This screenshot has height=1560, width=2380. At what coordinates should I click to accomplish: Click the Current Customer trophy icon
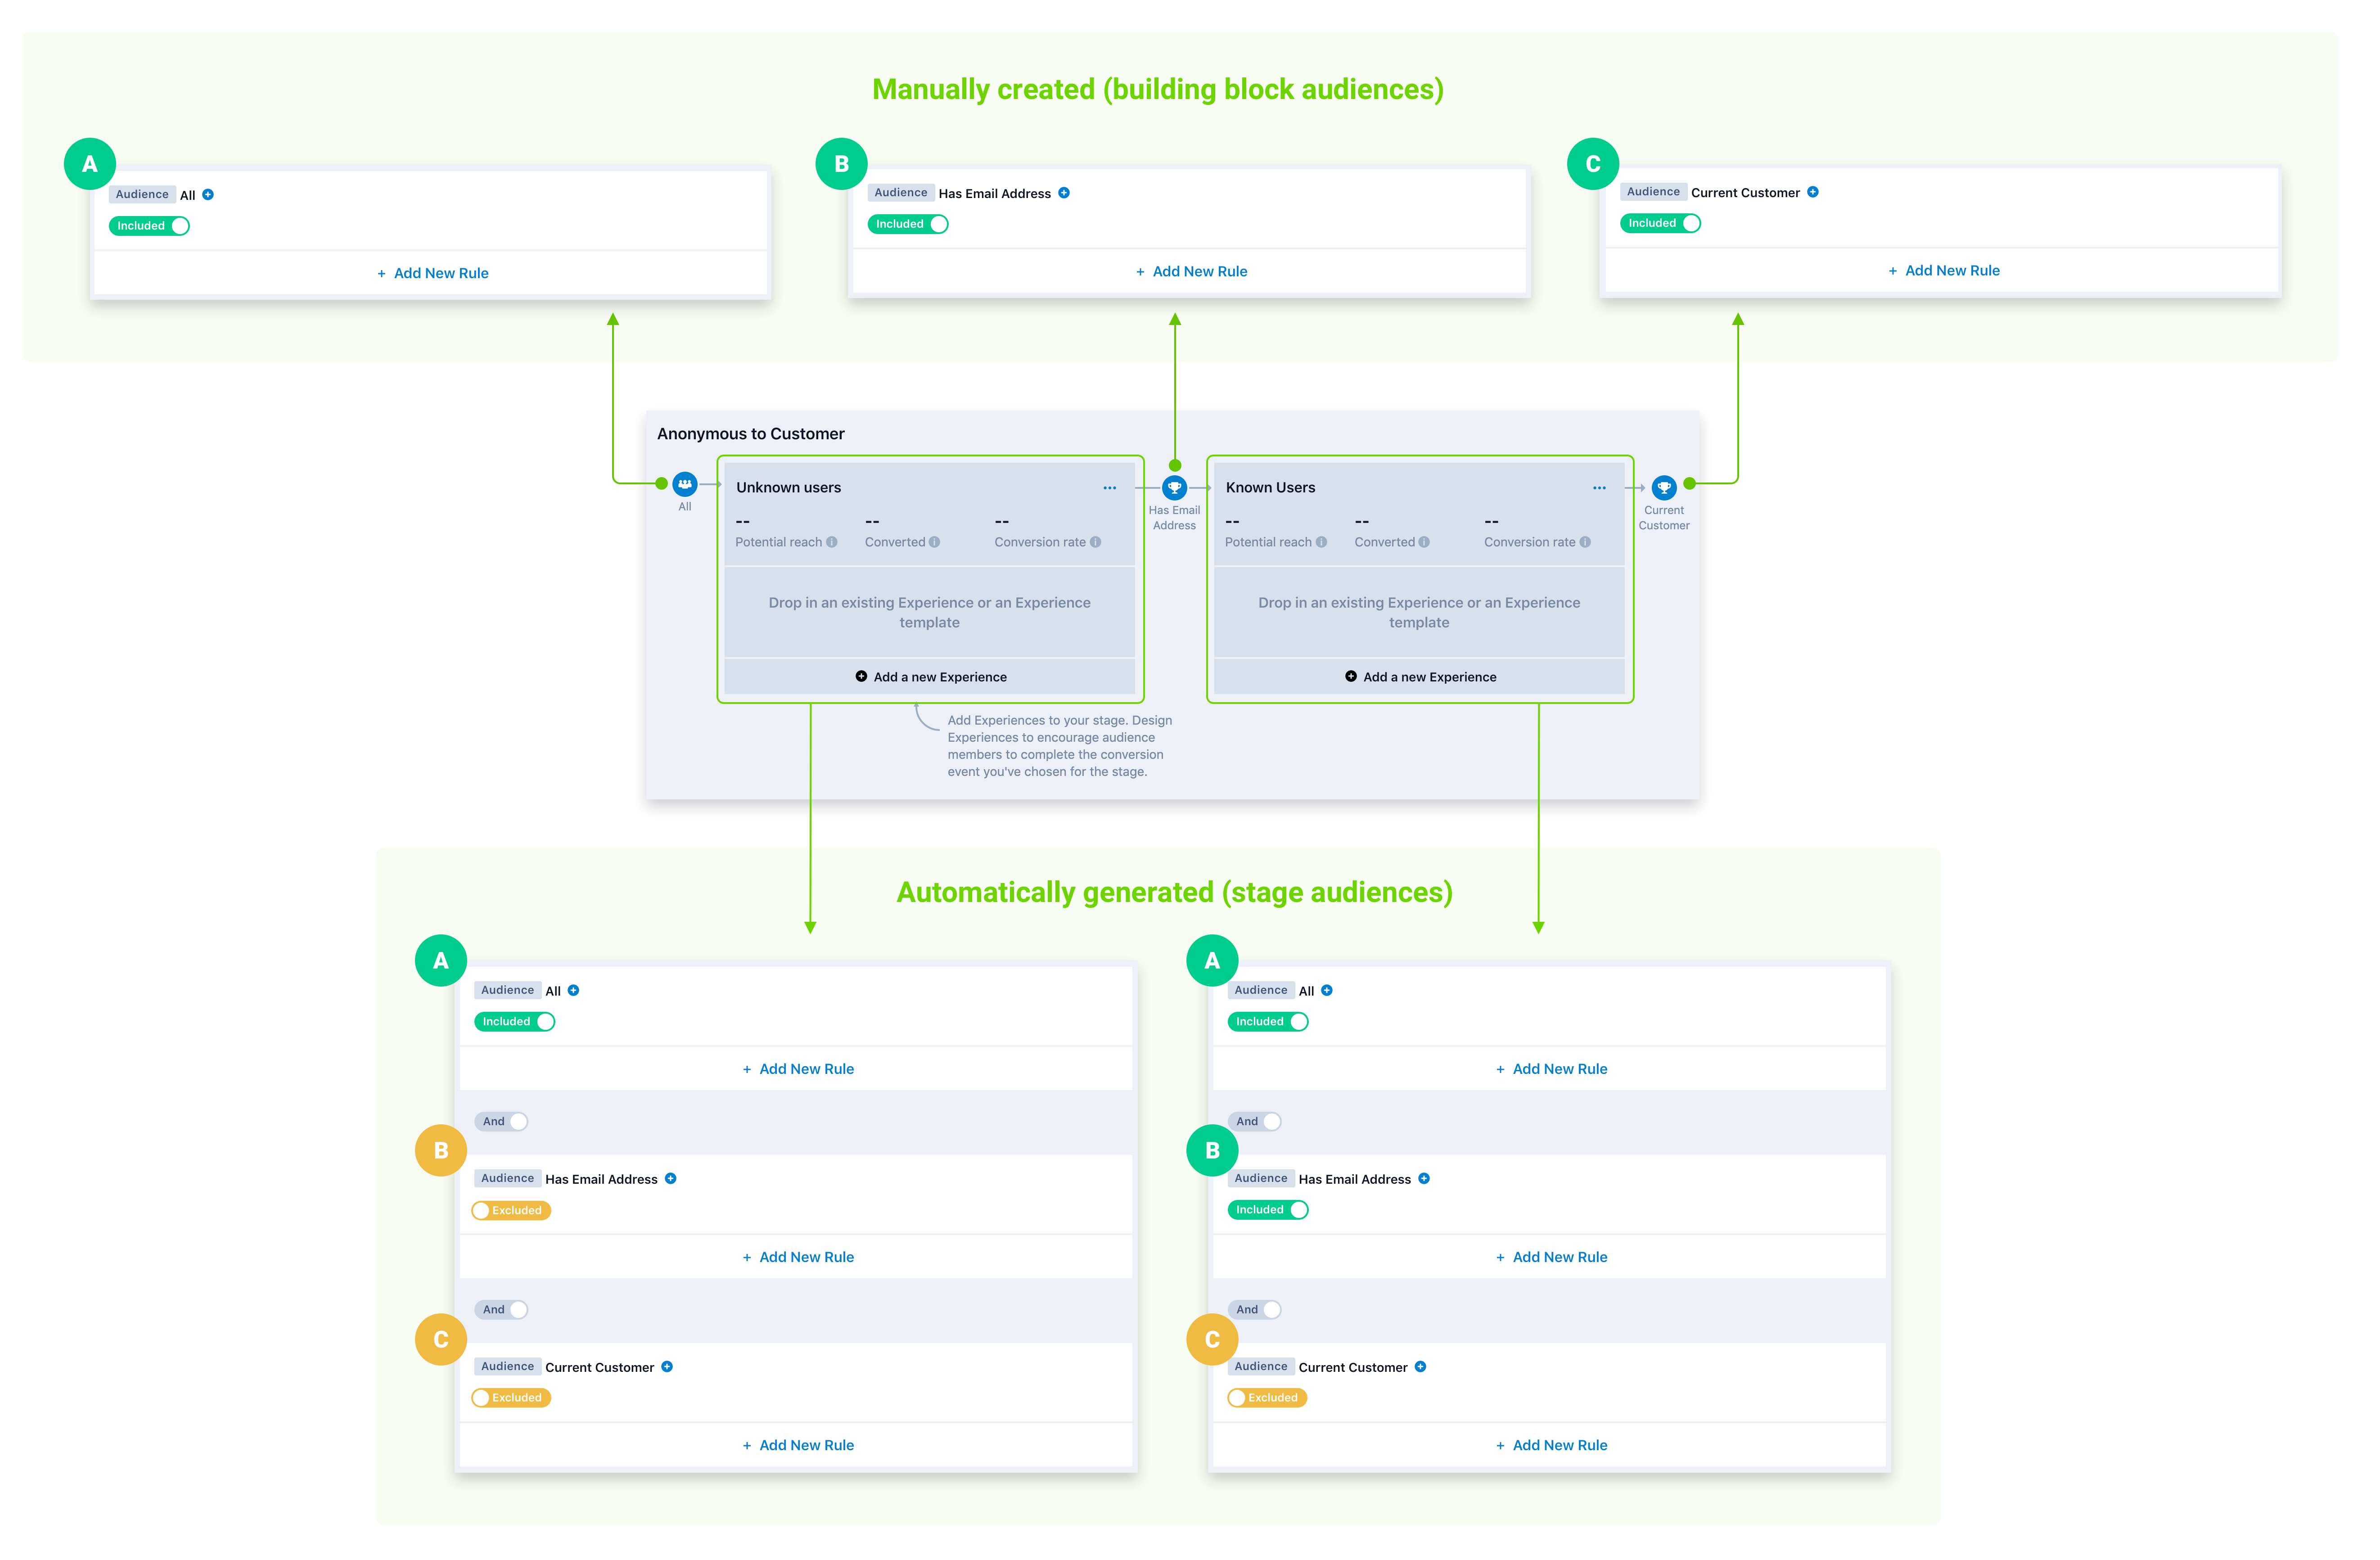(x=1663, y=487)
